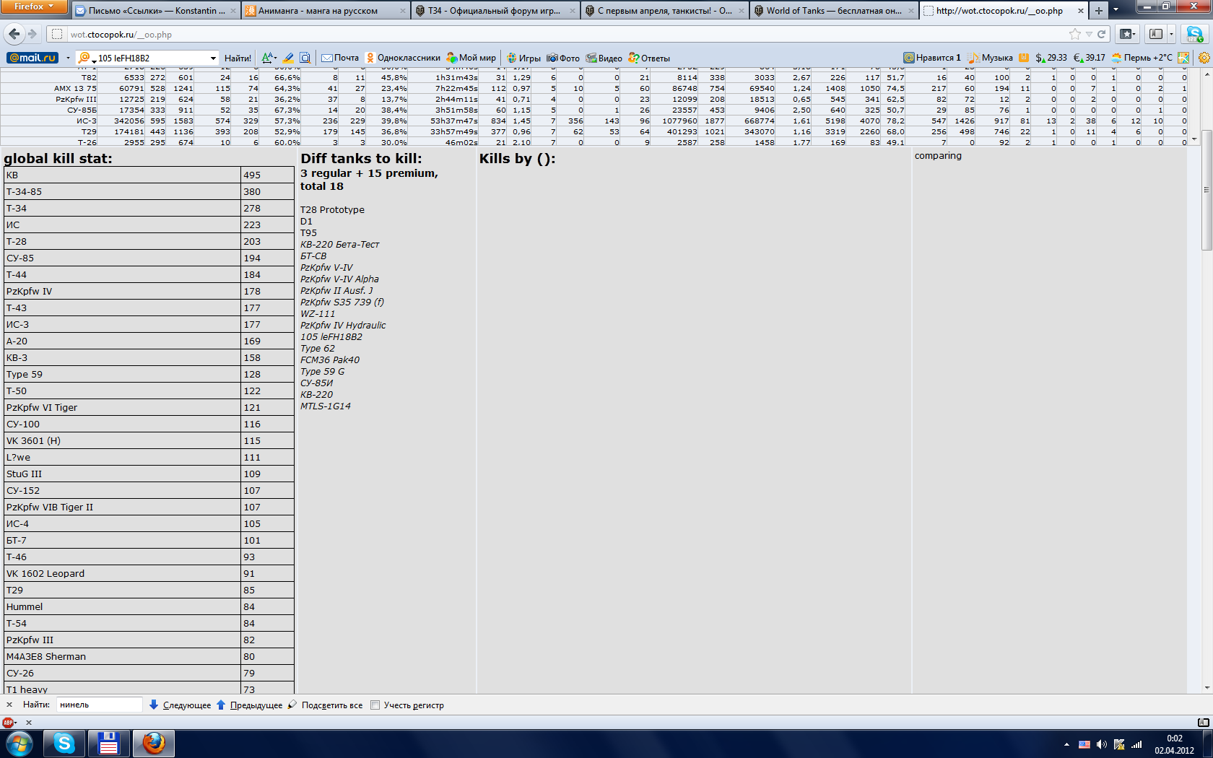1213x758 pixels.
Task: Click Предыдущее find previous button
Action: 249,705
